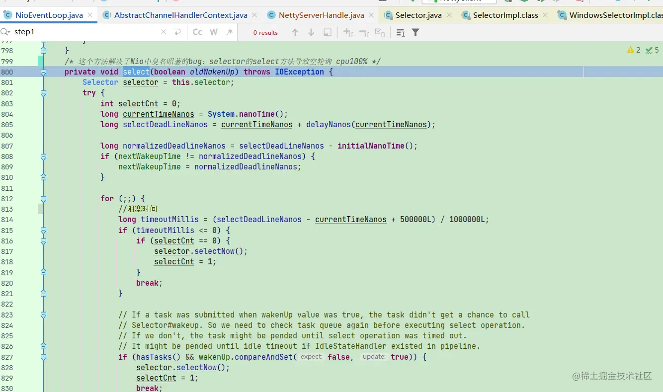Click the green checkmark indicator showing 5

(x=652, y=50)
